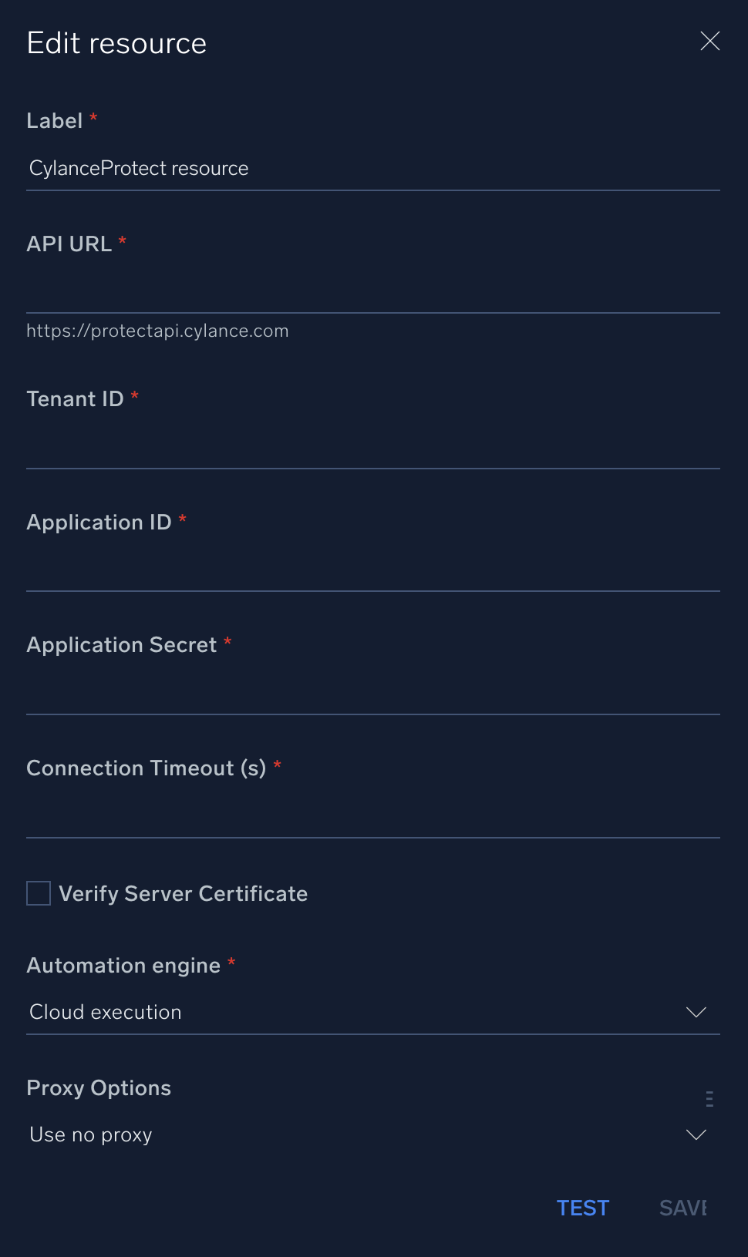This screenshot has height=1257, width=748.
Task: Enable the Verify Server Certificate checkbox
Action: (38, 893)
